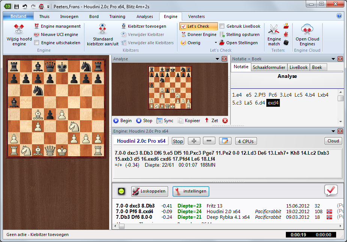Click the redo arrow in the title bar
Image resolution: width=347 pixels, height=242 pixels.
pyautogui.click(x=33, y=6)
